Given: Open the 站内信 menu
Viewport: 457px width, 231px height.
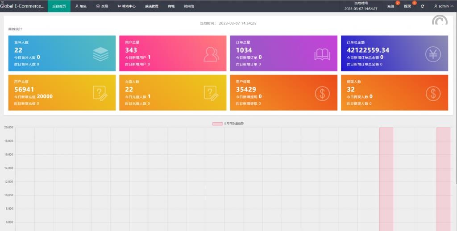Looking at the screenshot, I should pyautogui.click(x=189, y=6).
